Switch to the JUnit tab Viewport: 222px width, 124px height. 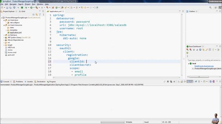[22, 11]
